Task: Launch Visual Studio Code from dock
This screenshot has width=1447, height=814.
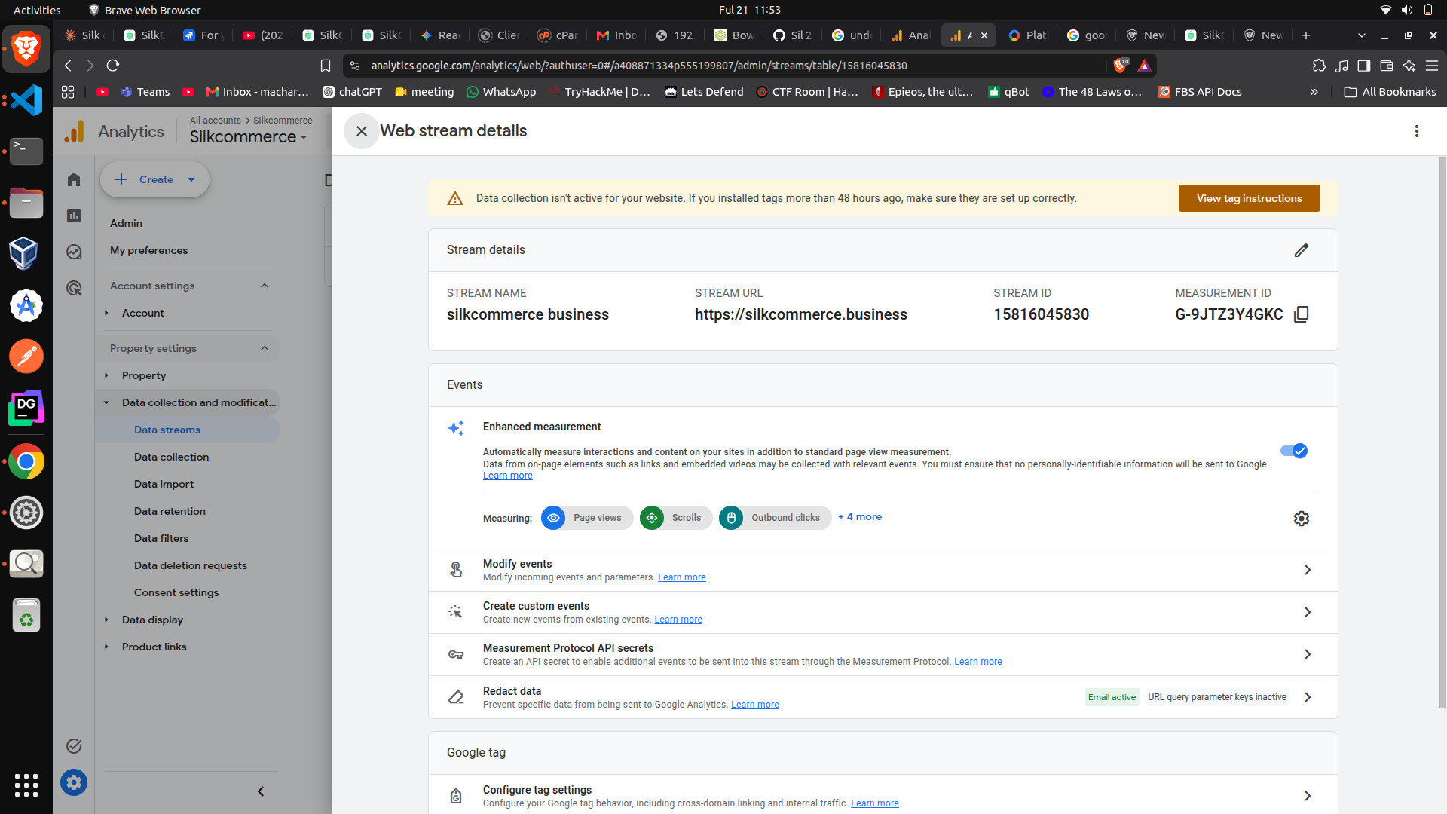Action: 26,100
